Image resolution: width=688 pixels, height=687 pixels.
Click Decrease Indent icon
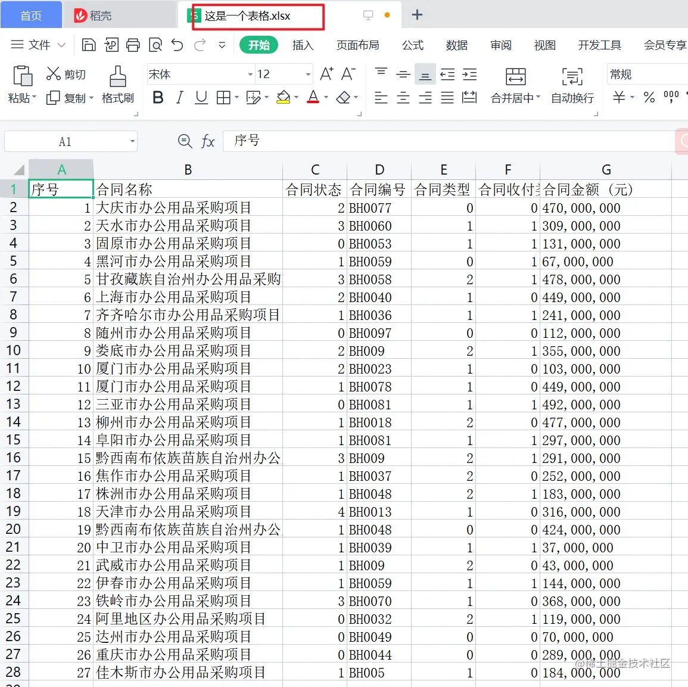pos(447,74)
